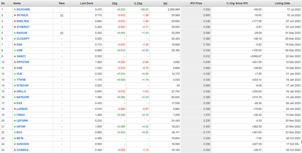This screenshot has height=153, width=302.
Task: Click the green up arrow beside ADB
Action: point(15,51)
